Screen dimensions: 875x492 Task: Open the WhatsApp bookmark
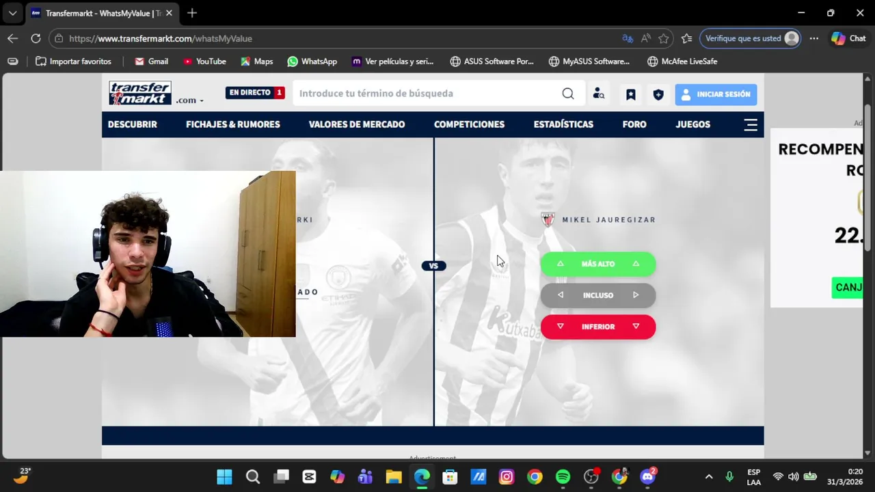point(312,61)
